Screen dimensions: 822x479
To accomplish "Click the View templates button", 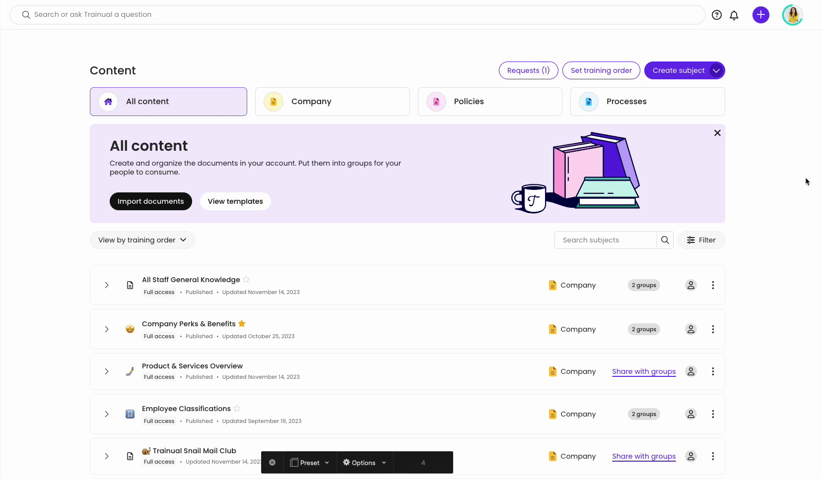I will click(x=235, y=201).
